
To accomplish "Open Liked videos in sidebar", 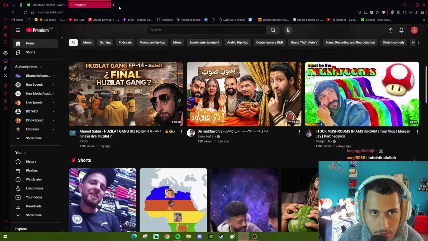I will (36, 188).
